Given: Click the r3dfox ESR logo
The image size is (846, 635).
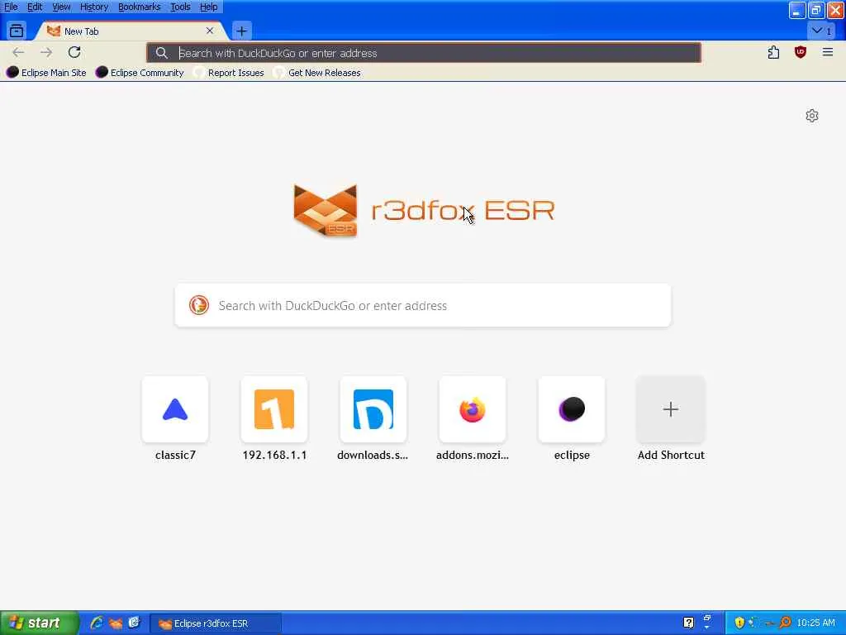Looking at the screenshot, I should 424,211.
